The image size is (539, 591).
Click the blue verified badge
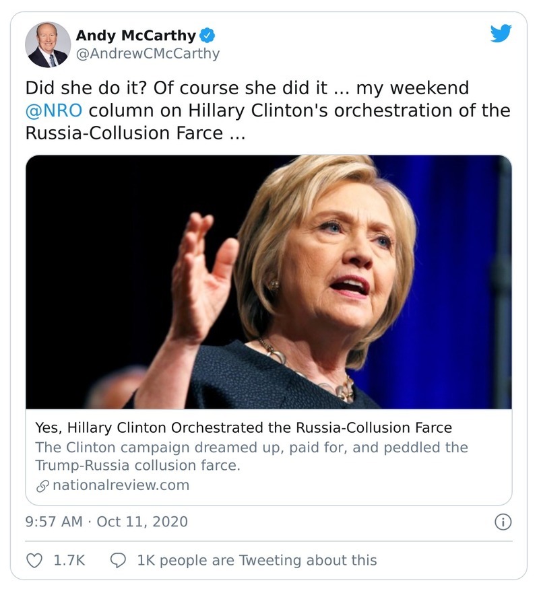tap(210, 35)
